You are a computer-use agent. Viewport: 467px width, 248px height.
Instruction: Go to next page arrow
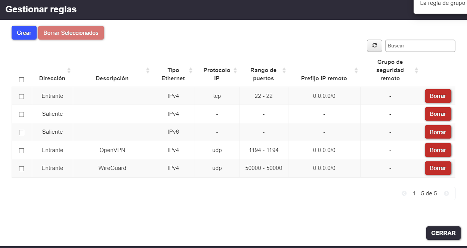click(x=446, y=193)
